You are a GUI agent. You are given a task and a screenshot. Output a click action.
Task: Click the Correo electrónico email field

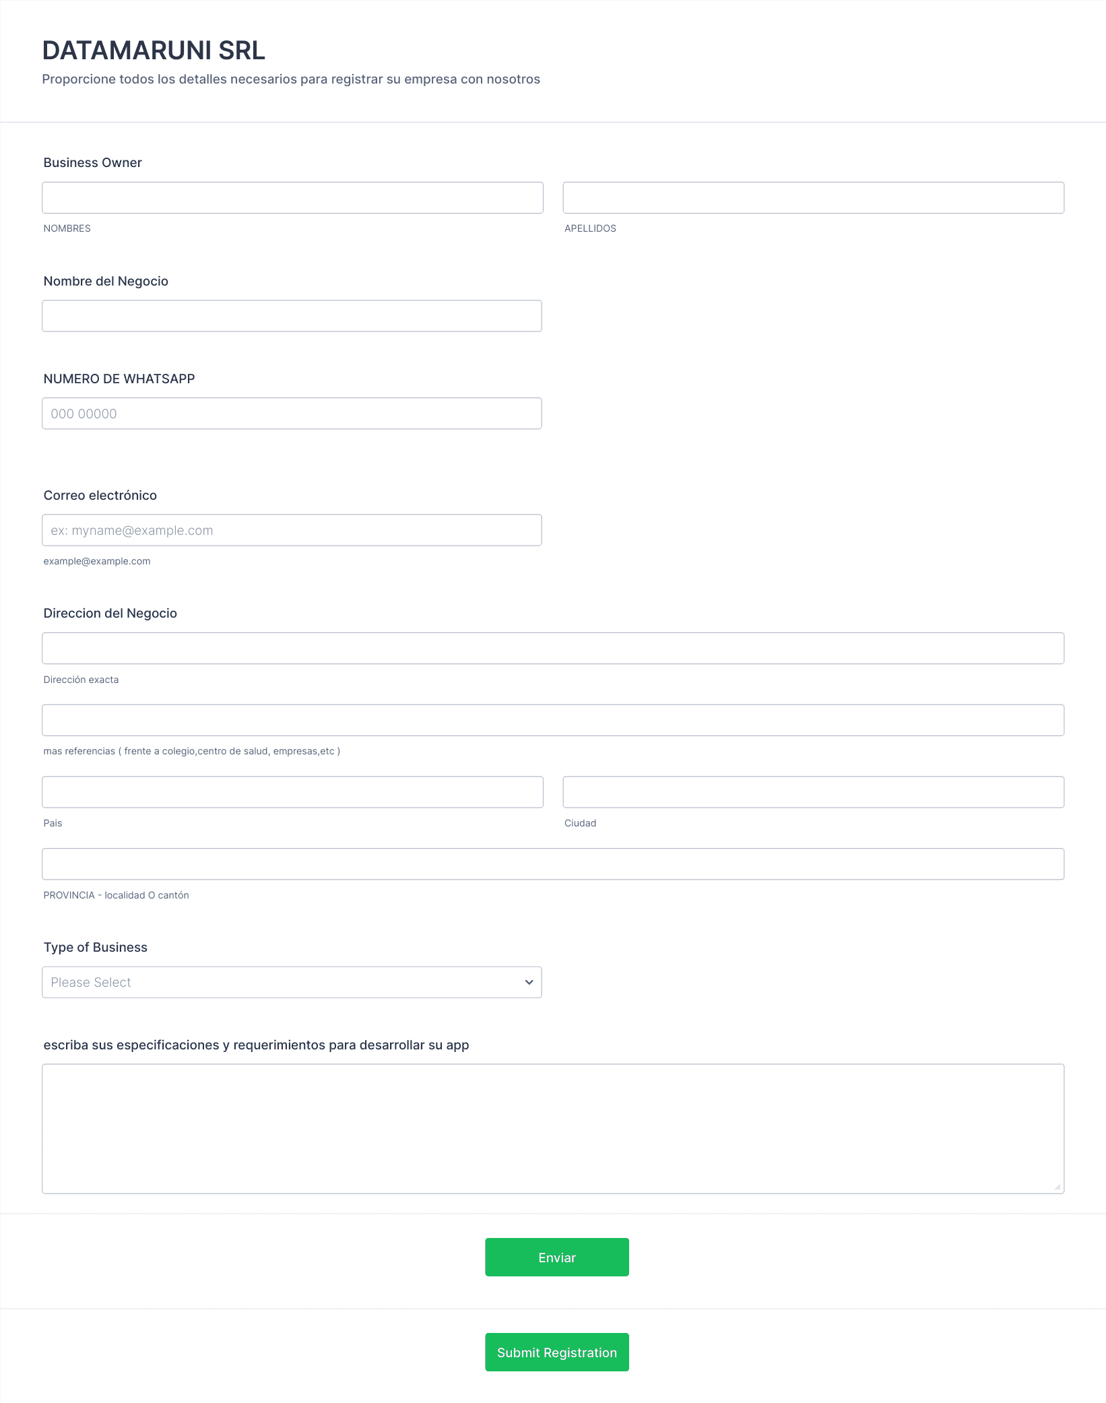click(292, 530)
